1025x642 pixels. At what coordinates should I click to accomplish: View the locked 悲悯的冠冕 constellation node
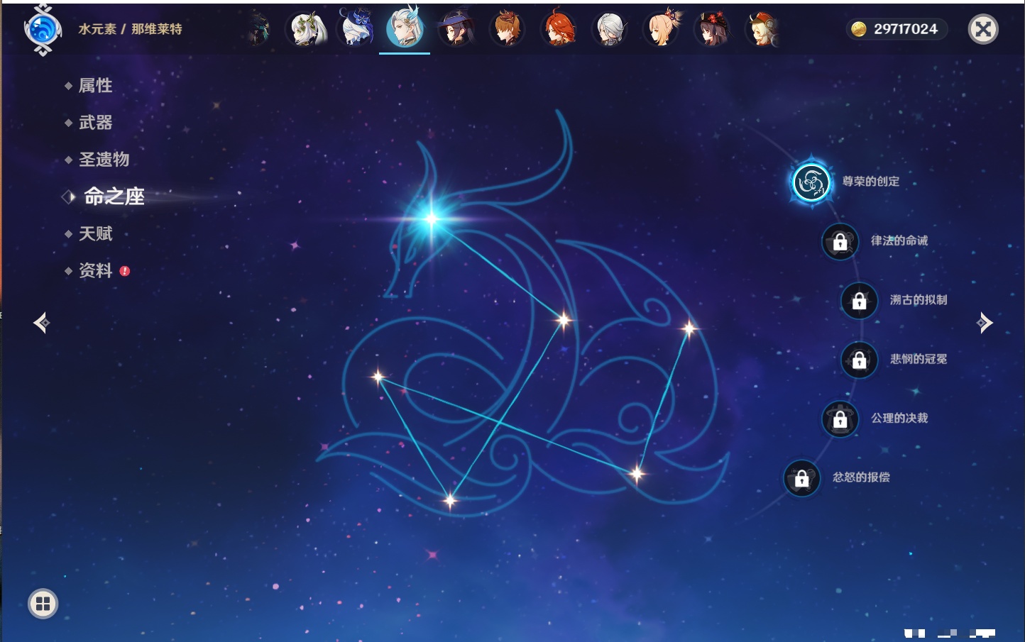[859, 360]
